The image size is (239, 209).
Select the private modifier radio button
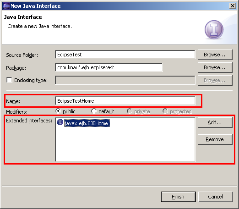[x=130, y=111]
